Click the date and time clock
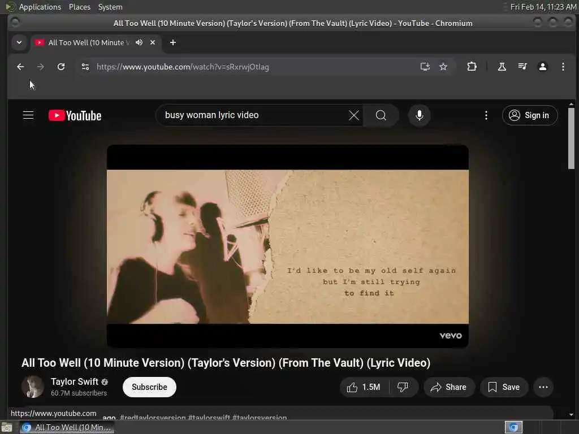579x434 pixels. pyautogui.click(x=543, y=7)
